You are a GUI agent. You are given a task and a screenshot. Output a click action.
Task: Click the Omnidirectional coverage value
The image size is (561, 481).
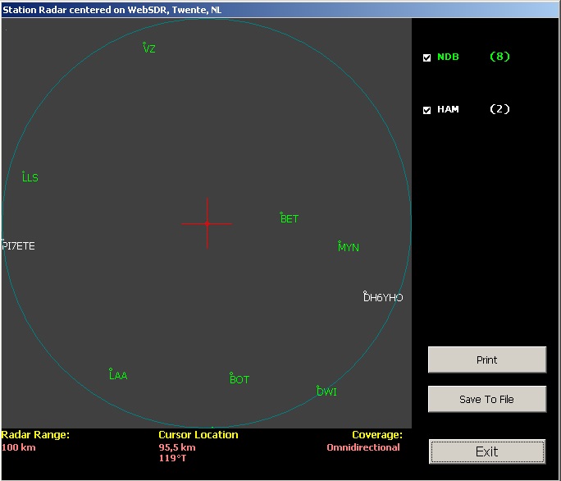pyautogui.click(x=363, y=447)
